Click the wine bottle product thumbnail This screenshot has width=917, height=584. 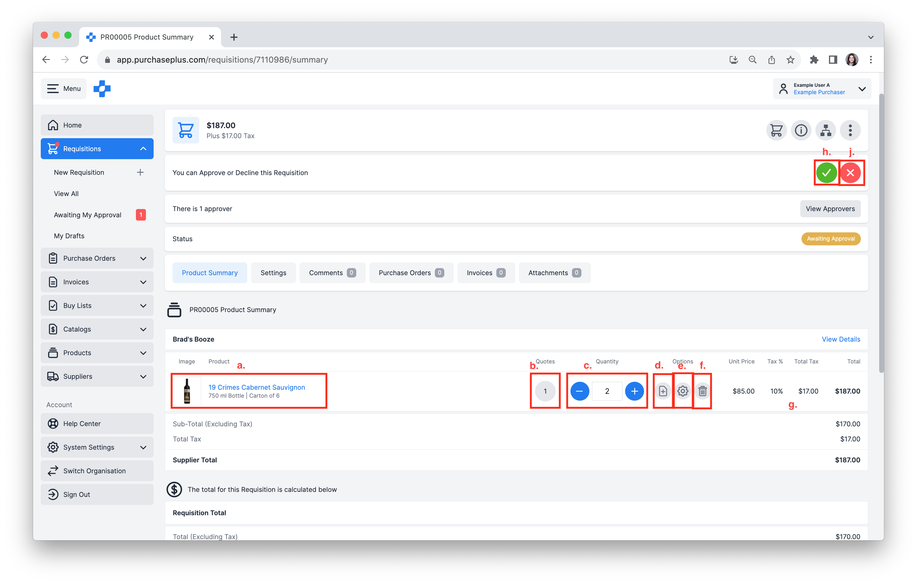point(187,391)
